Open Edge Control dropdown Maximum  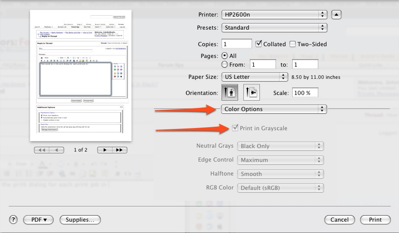[280, 160]
